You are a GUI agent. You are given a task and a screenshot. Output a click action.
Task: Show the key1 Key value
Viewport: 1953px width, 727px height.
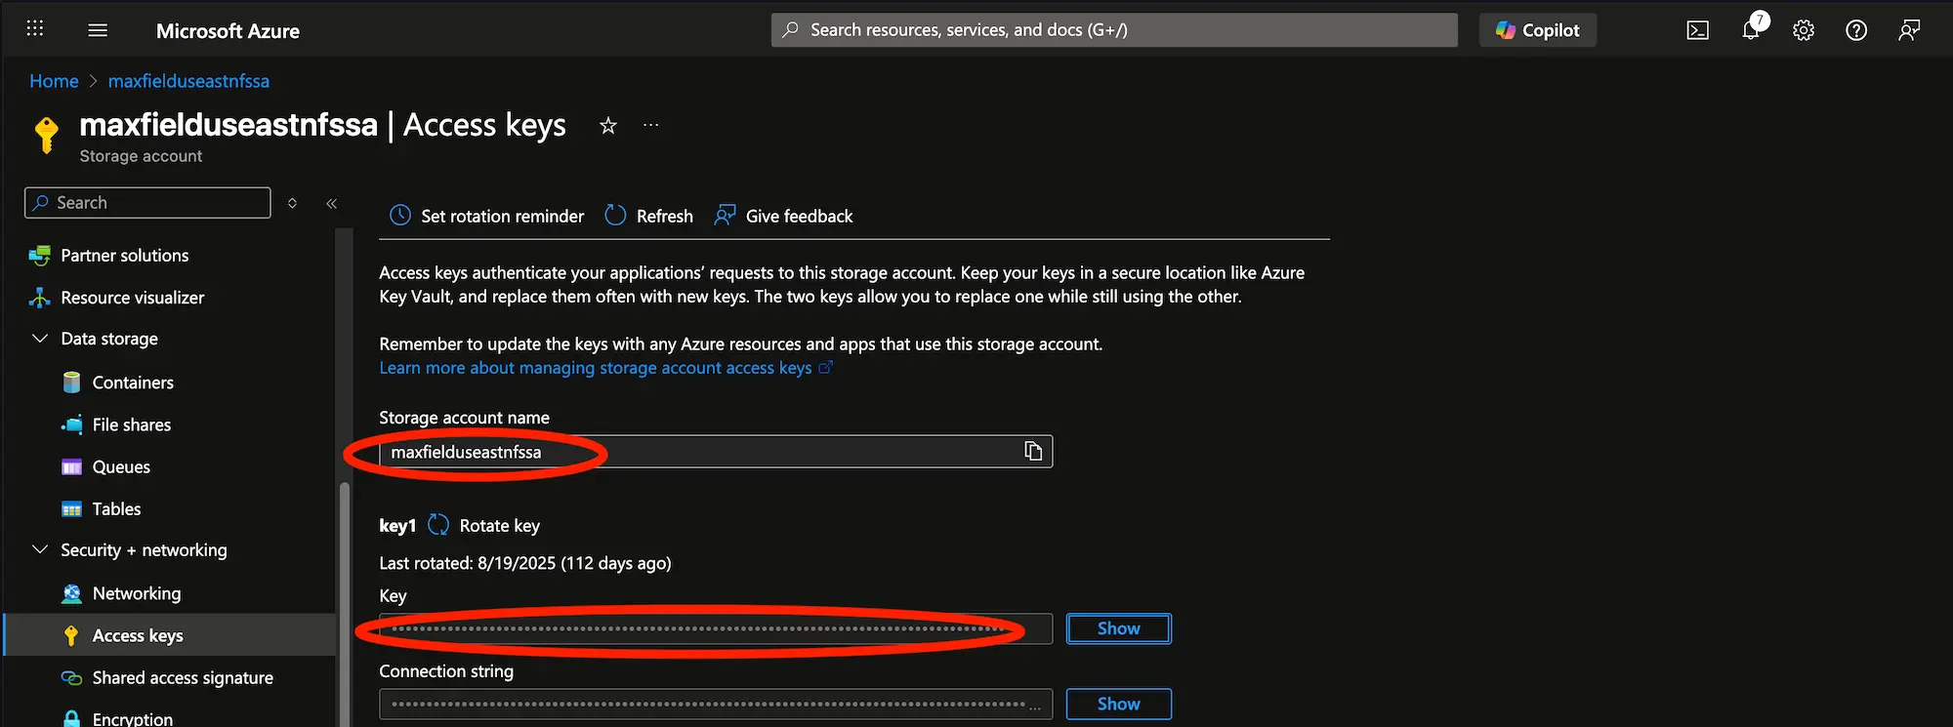[x=1118, y=628]
